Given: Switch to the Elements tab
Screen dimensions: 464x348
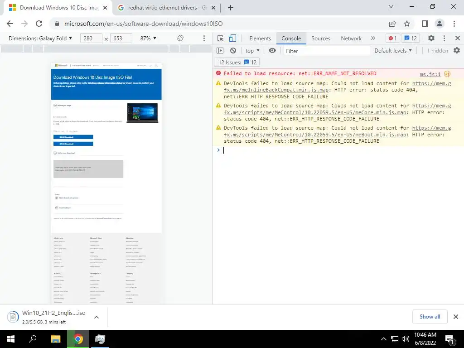Looking at the screenshot, I should coord(260,38).
